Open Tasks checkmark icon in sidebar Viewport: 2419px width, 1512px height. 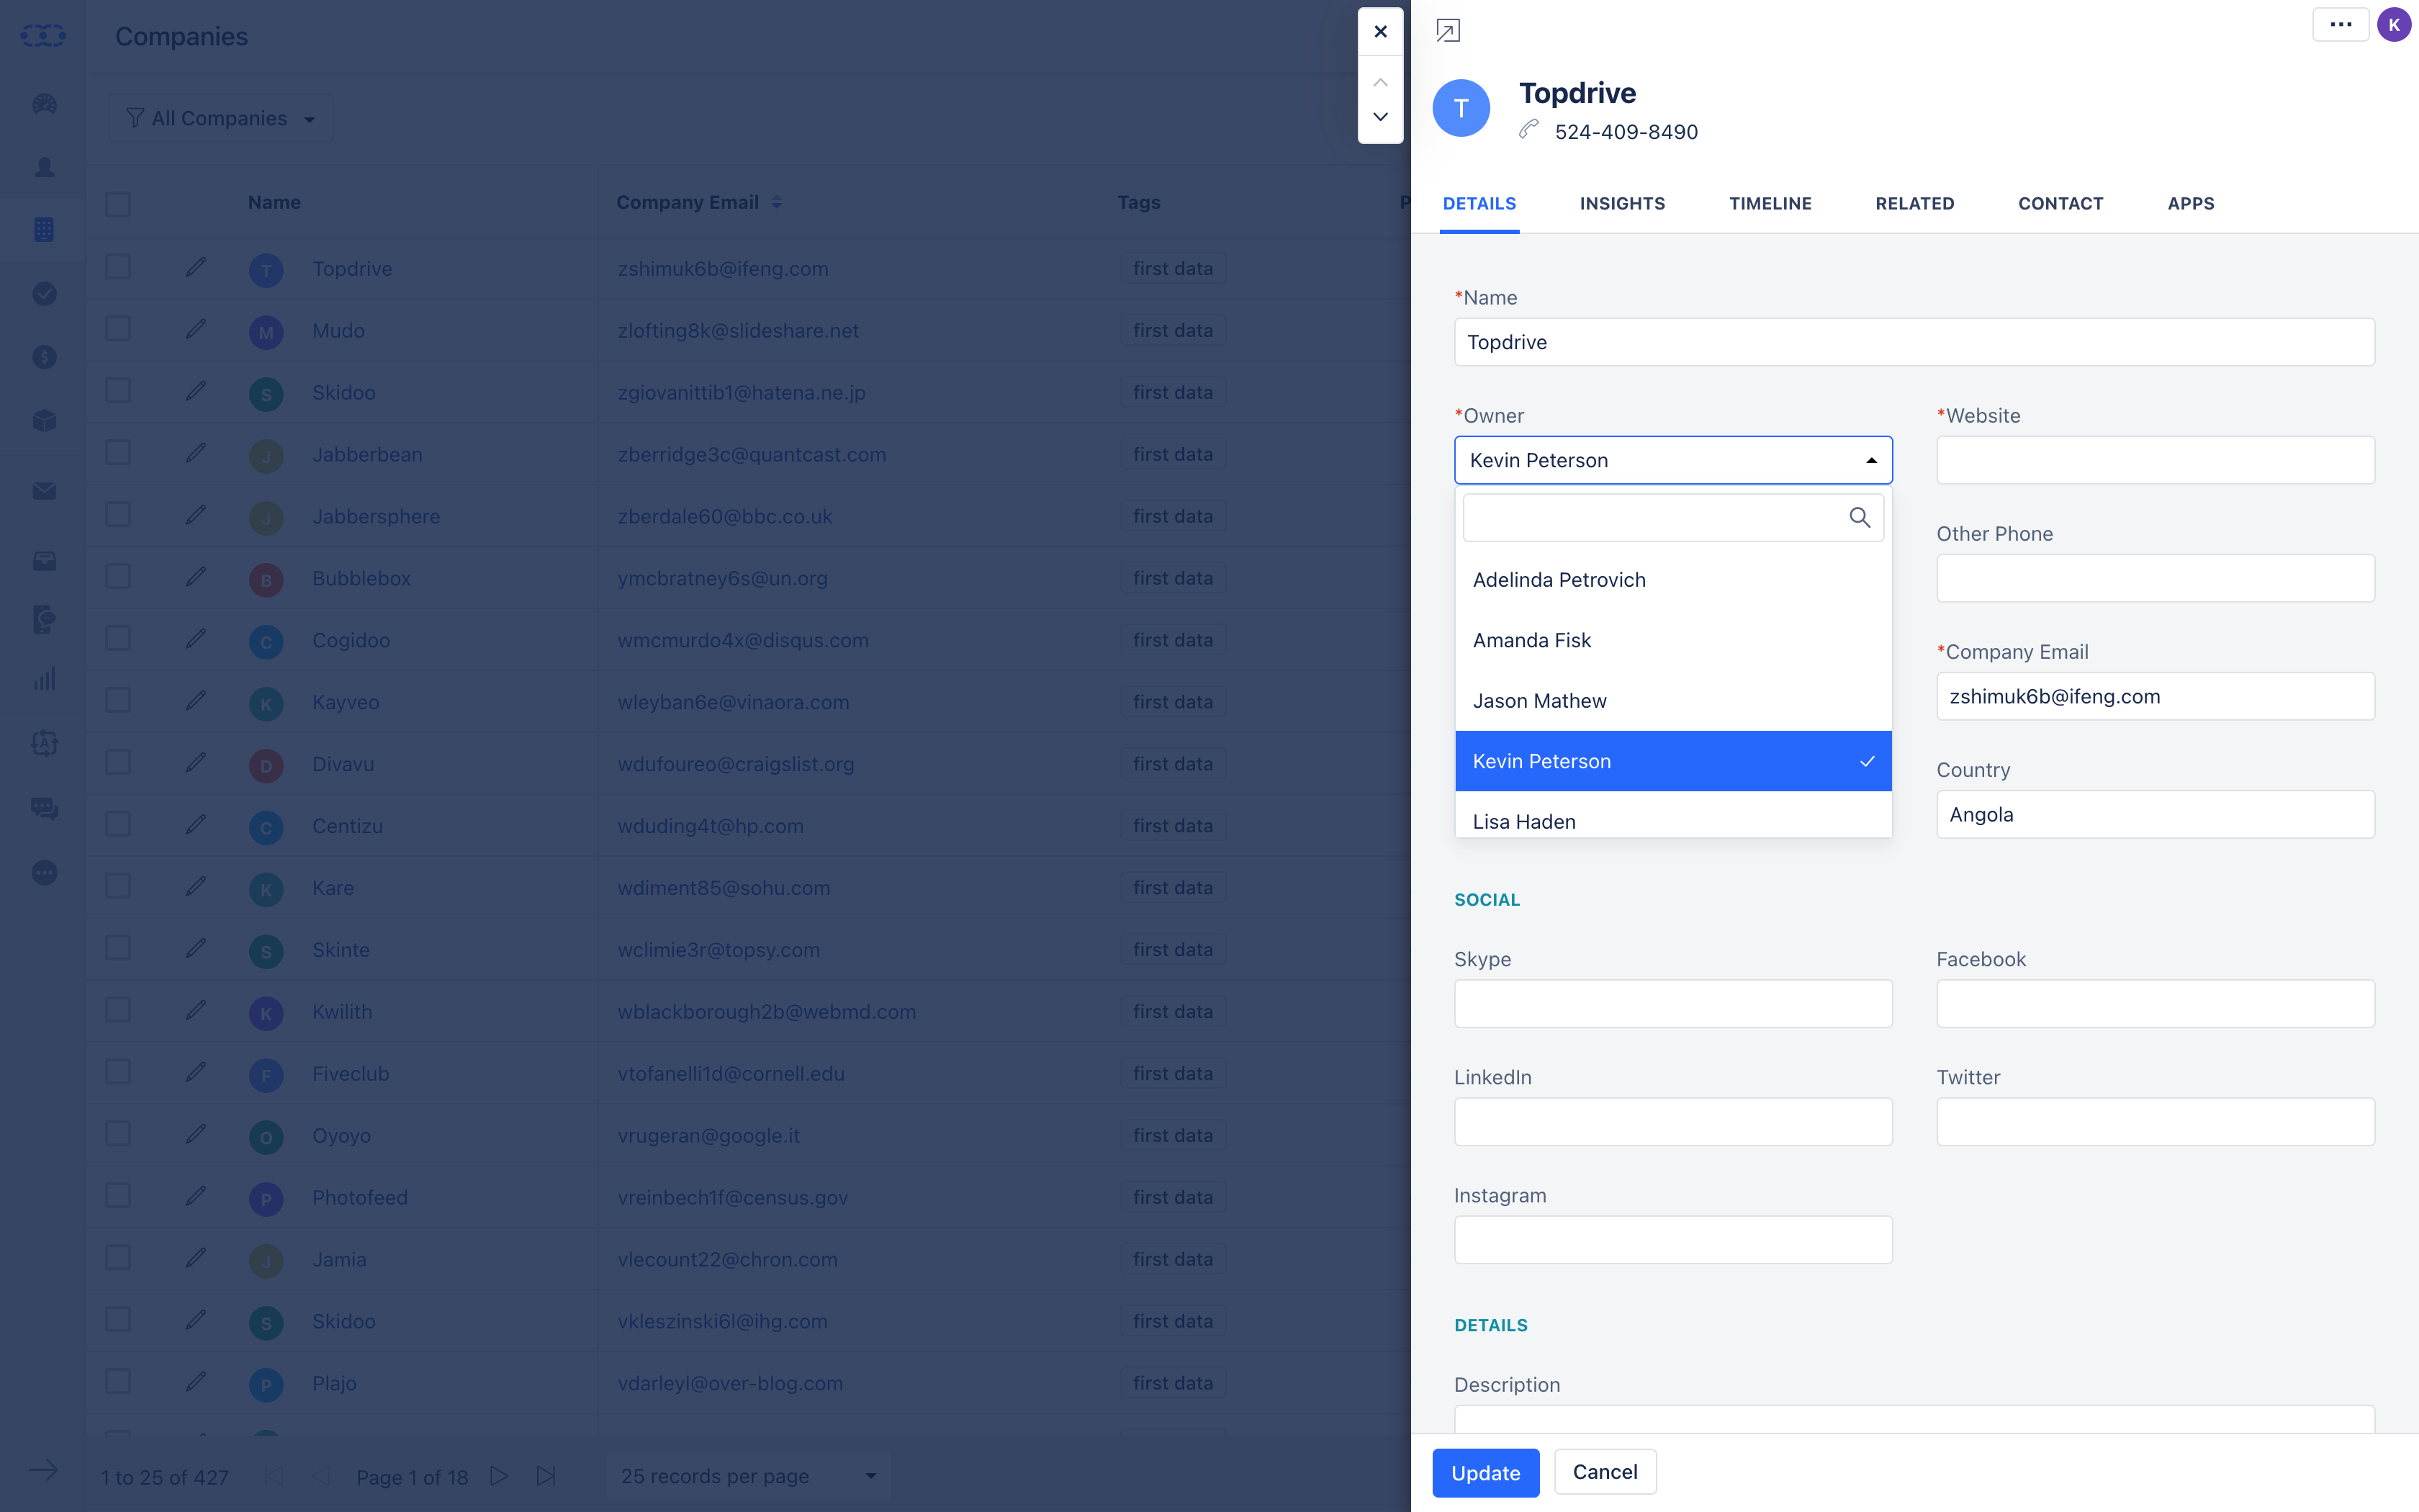click(x=44, y=294)
